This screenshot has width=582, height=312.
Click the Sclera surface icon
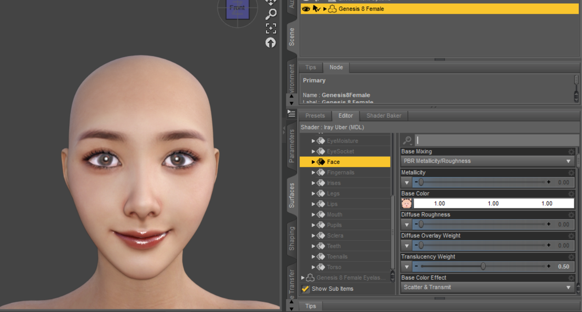coord(321,235)
